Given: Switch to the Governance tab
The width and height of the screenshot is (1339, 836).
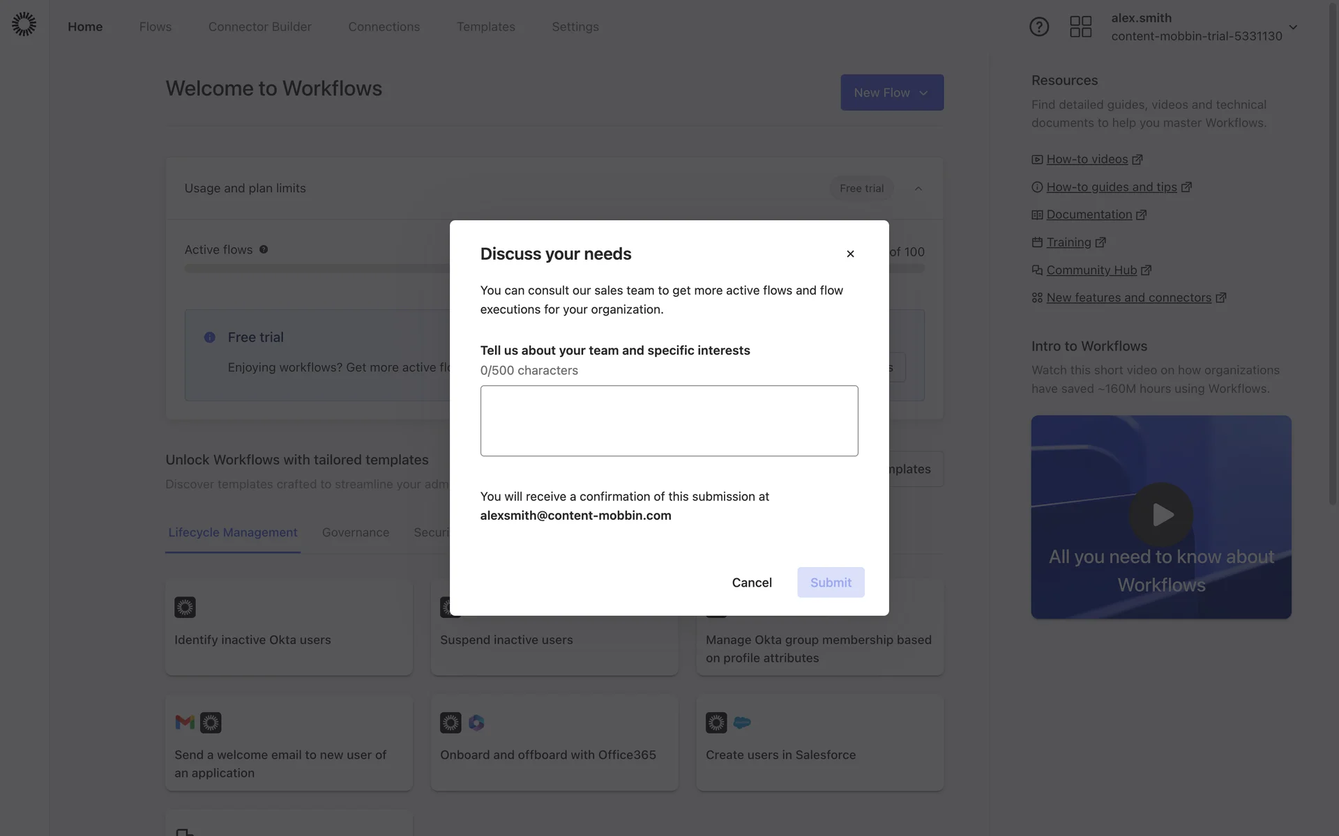Looking at the screenshot, I should tap(356, 532).
